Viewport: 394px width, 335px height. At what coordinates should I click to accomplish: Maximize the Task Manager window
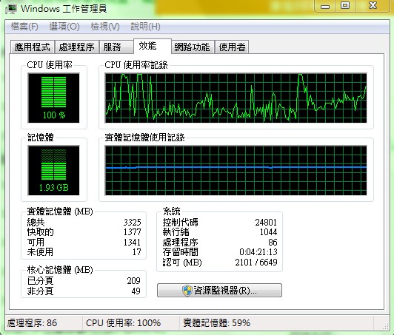pyautogui.click(x=346, y=5)
